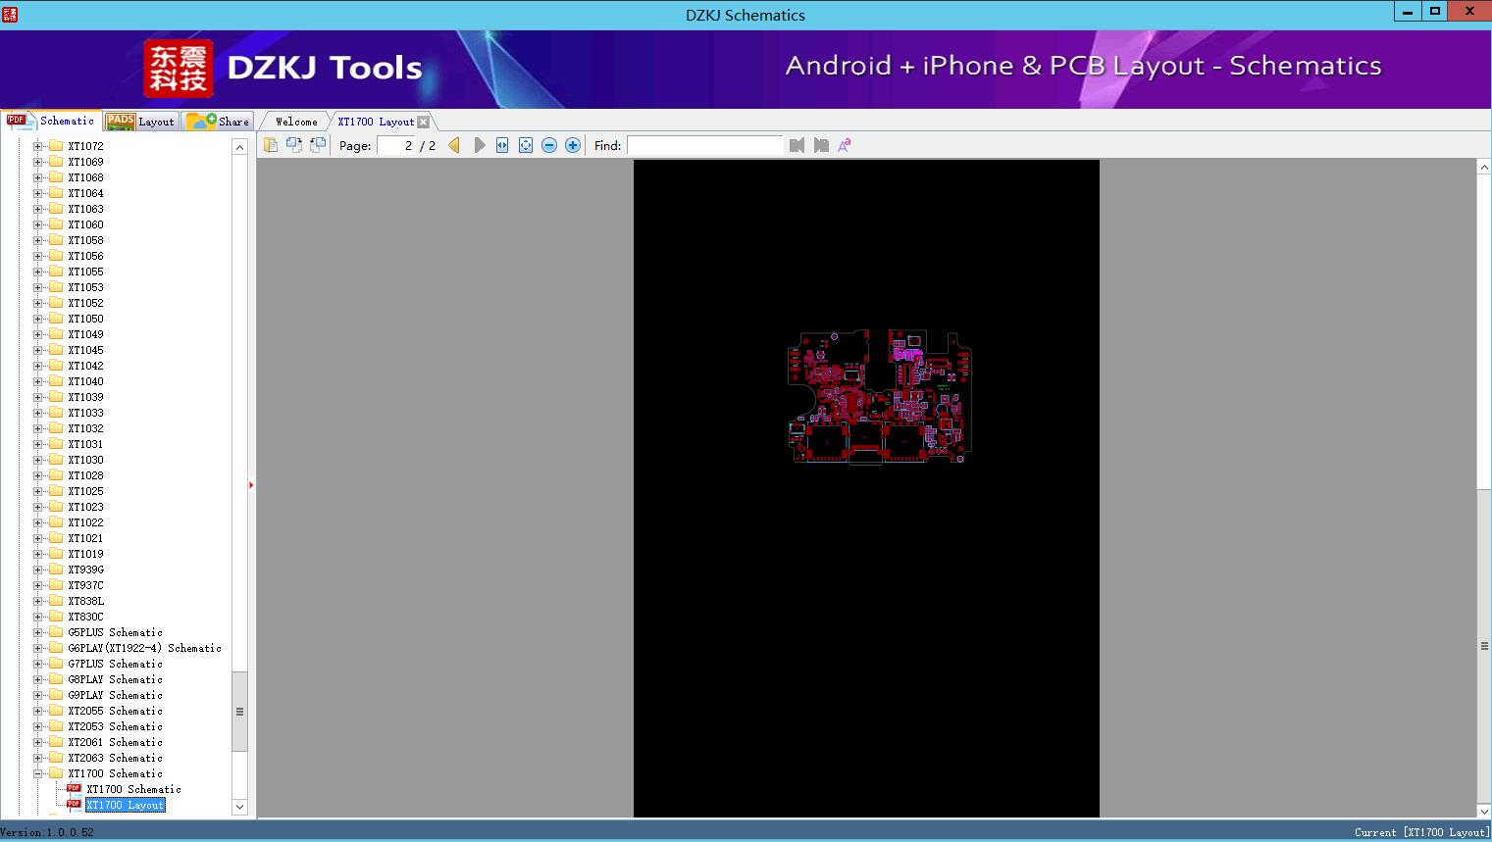The width and height of the screenshot is (1492, 842).
Task: Close the XT1700 Layout tab
Action: (423, 122)
